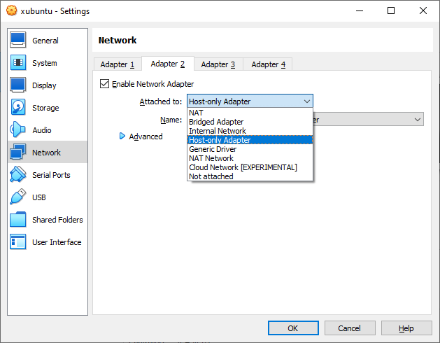
Task: Go to USB label in sidebar
Action: [39, 197]
